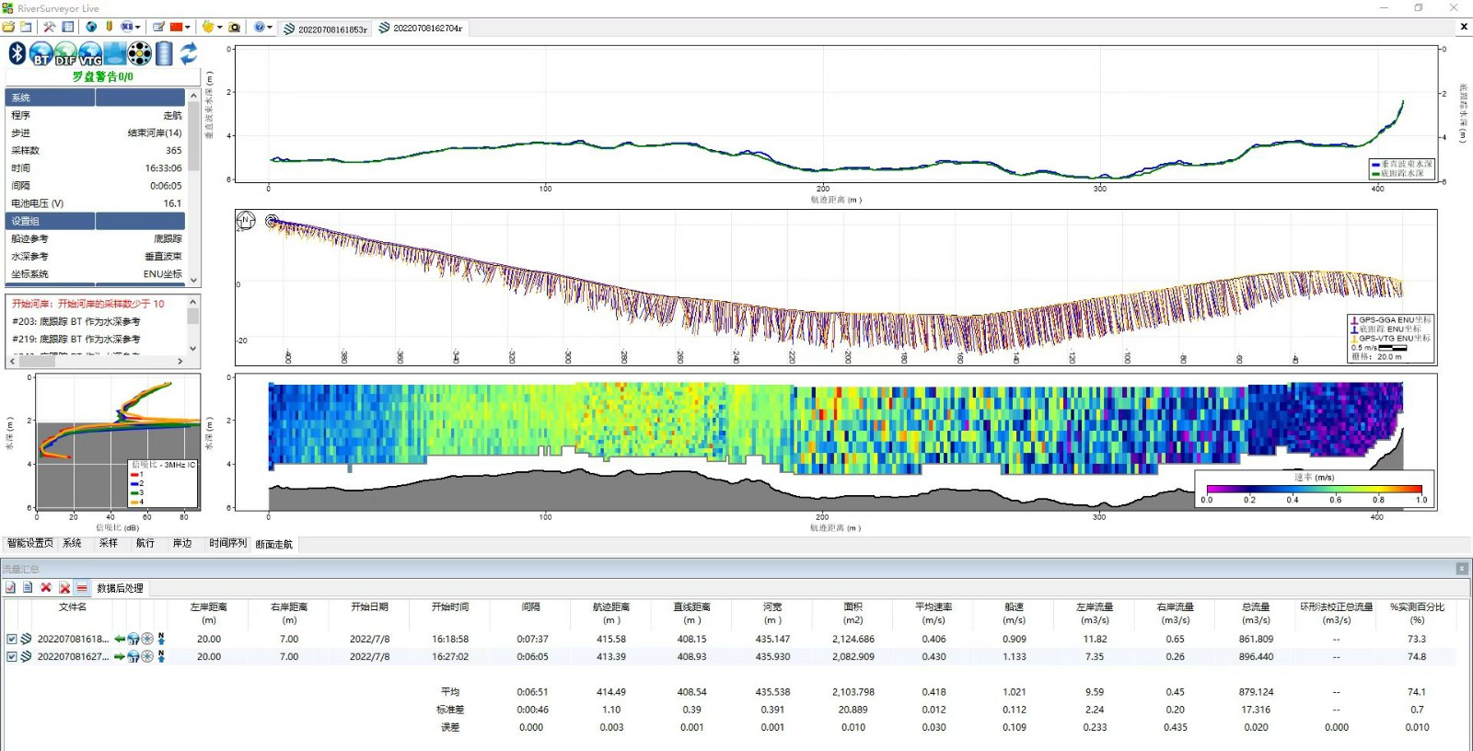
Task: Uncheck the 202207081627 file row checkbox
Action: tap(12, 657)
